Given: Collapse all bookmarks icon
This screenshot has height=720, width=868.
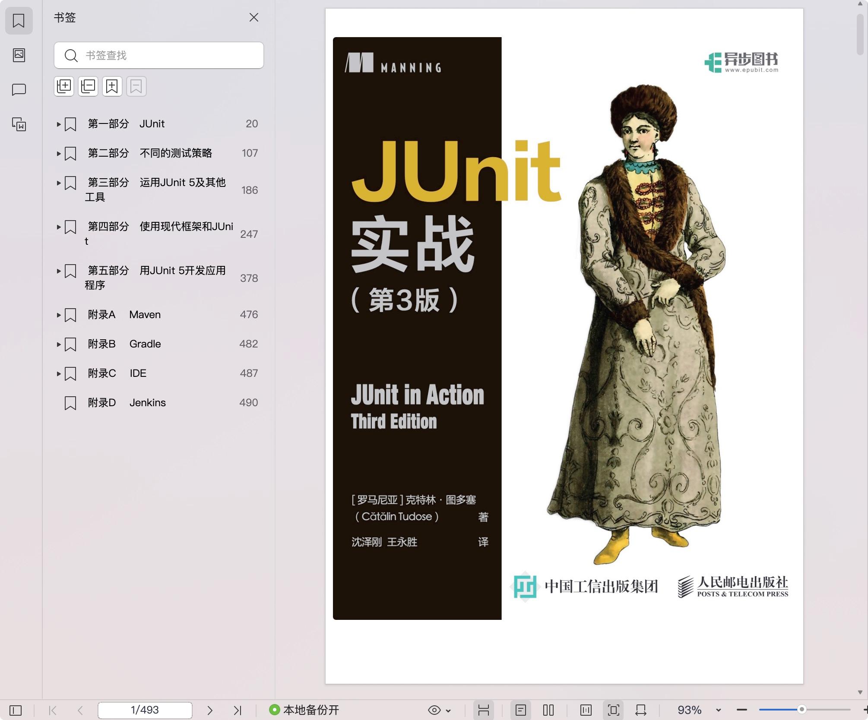Looking at the screenshot, I should coord(88,86).
